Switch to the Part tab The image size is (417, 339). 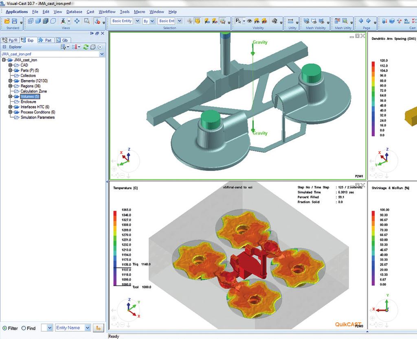click(46, 40)
